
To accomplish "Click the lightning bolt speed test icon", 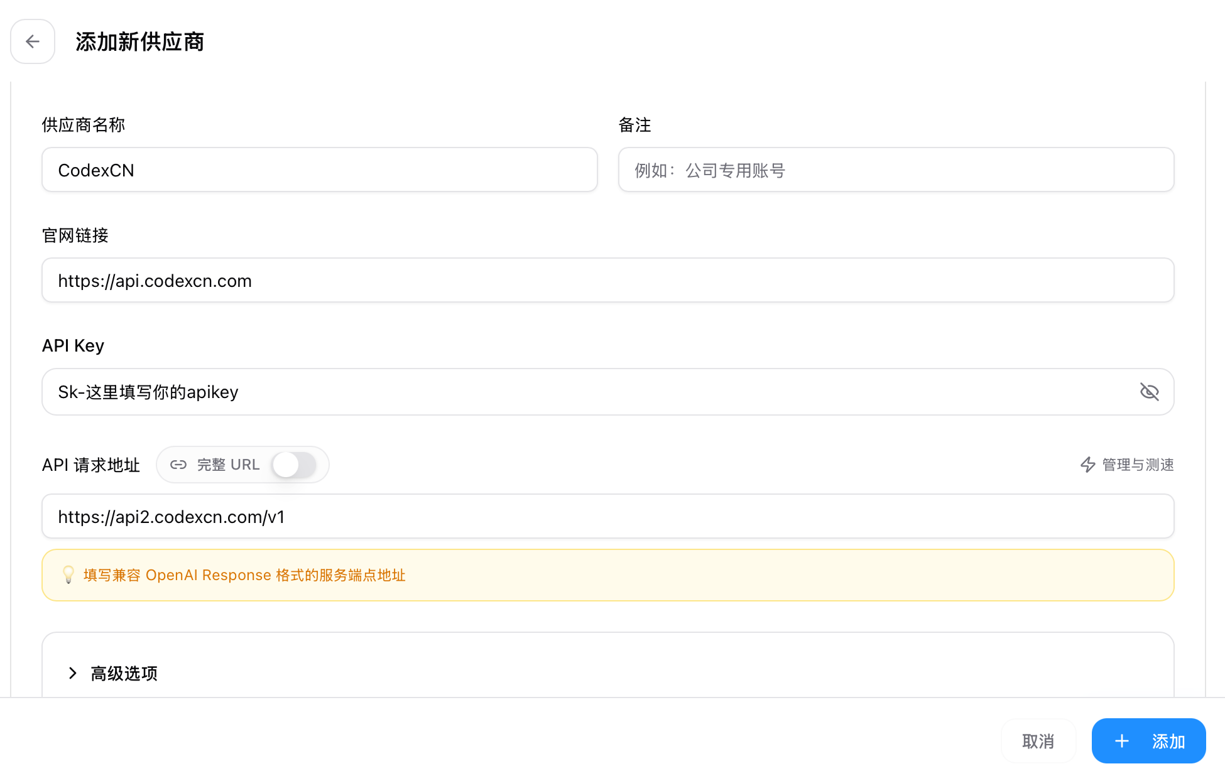I will pos(1088,465).
